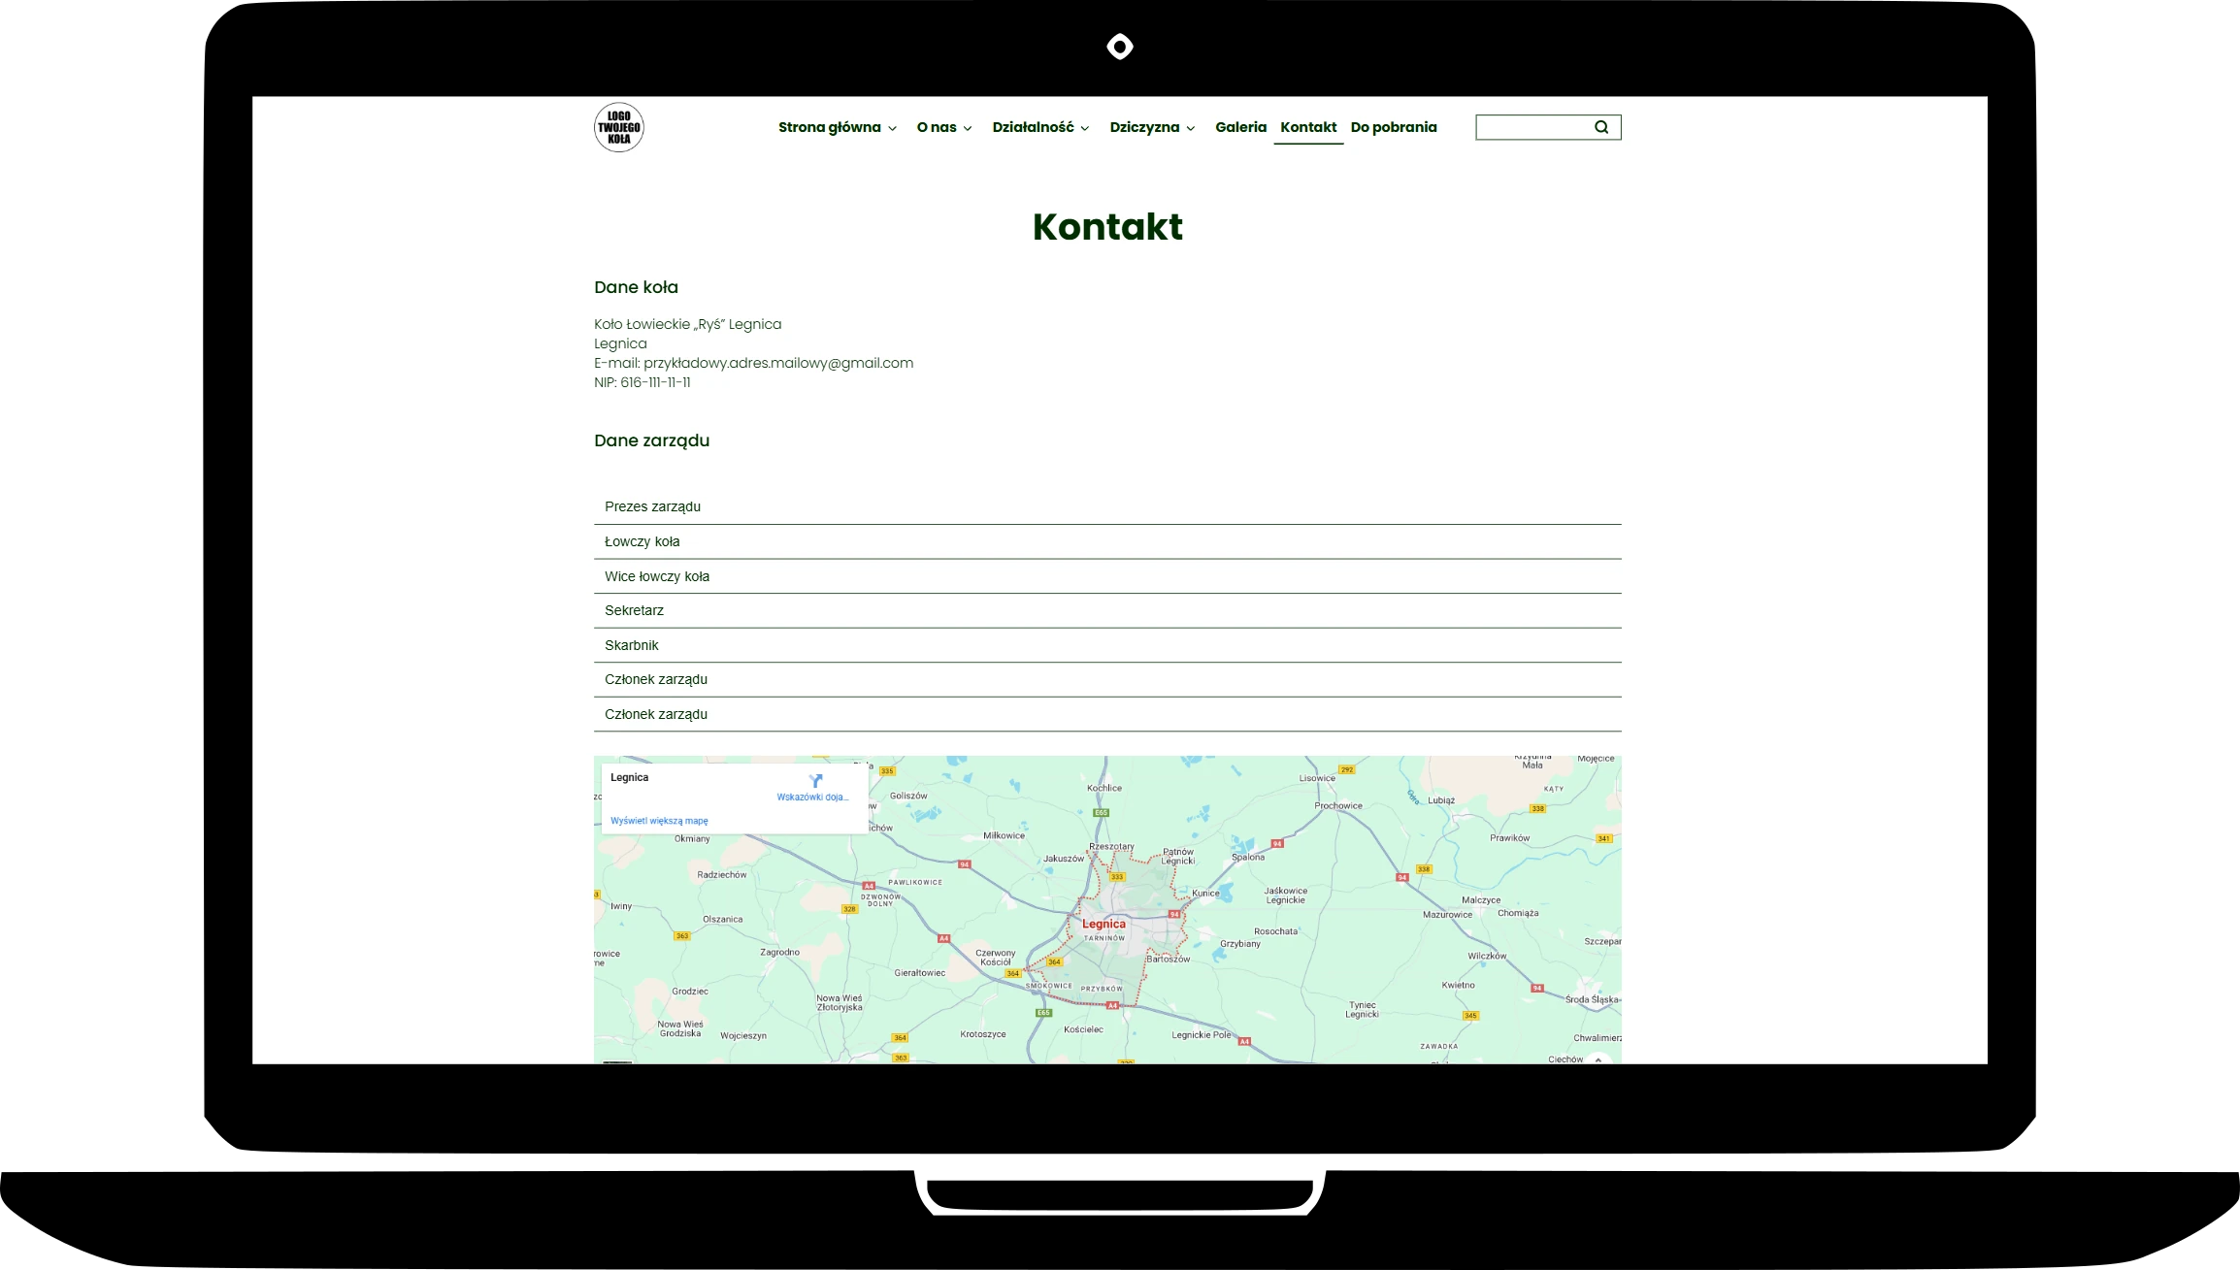Viewport: 2240px width, 1270px height.
Task: Click the contact e-mail address text
Action: tap(777, 363)
